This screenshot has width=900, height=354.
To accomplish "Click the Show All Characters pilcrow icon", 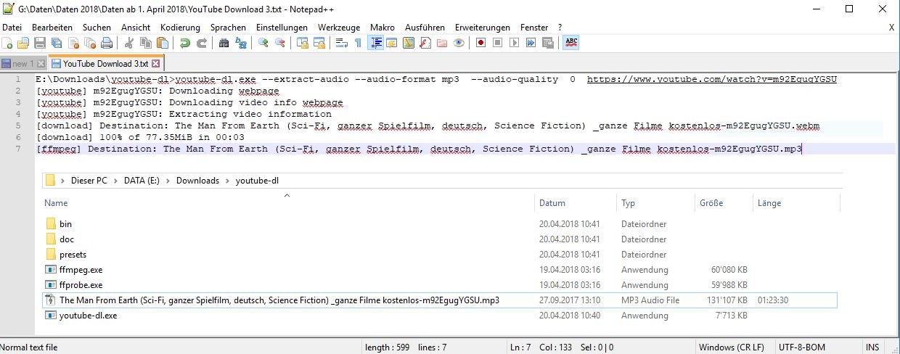I will (x=358, y=44).
